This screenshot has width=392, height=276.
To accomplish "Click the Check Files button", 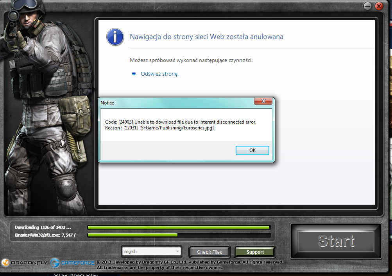I will 209,252.
